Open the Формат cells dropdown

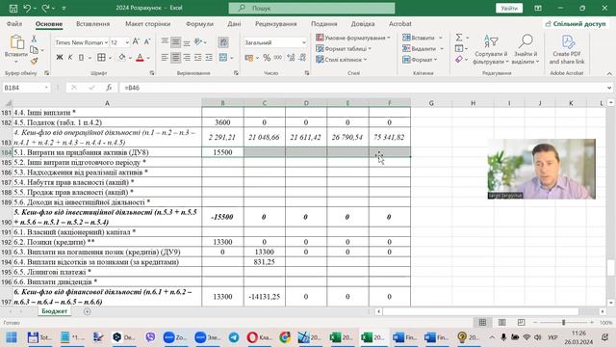(420, 60)
